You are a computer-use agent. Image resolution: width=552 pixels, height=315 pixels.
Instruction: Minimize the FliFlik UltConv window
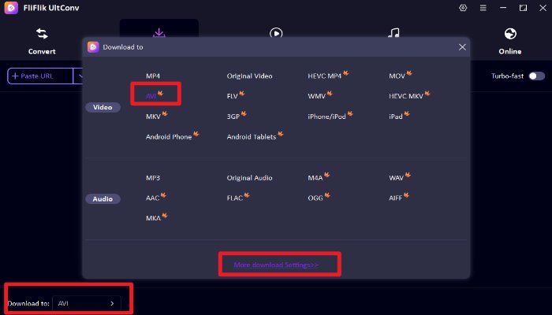pyautogui.click(x=503, y=8)
